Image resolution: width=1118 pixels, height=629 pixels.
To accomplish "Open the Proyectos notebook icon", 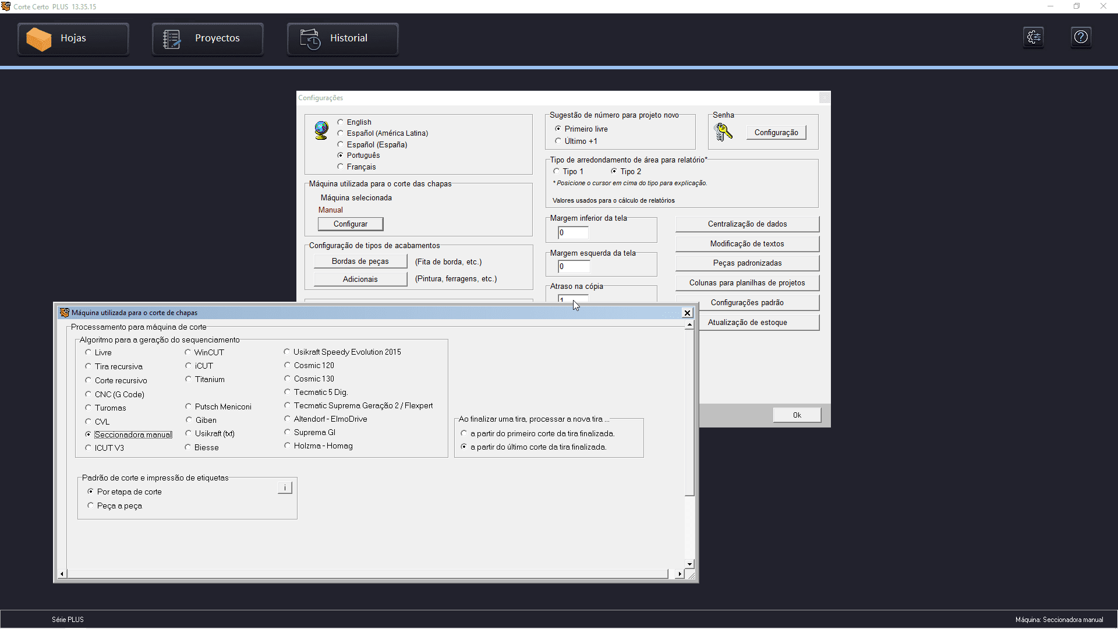I will click(x=172, y=39).
